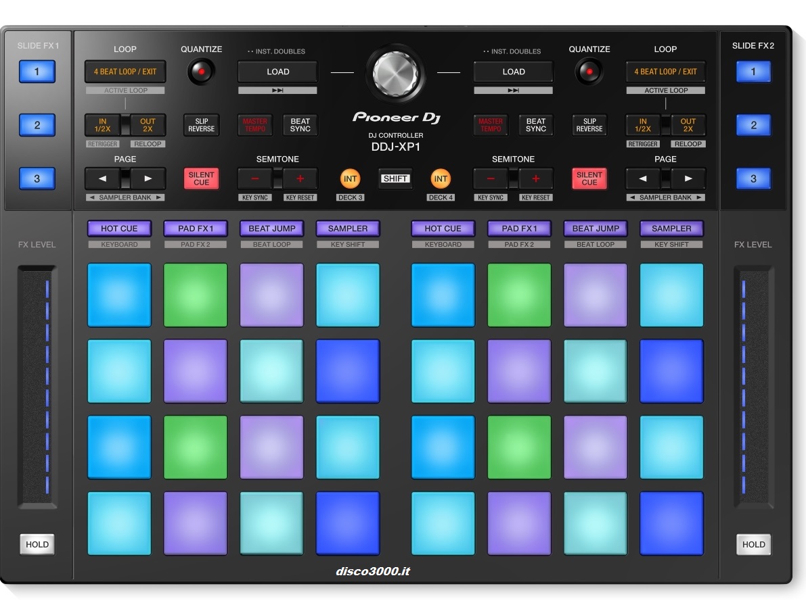Hit the right deck 4 BEAT LOOP / EXIT button

[666, 72]
